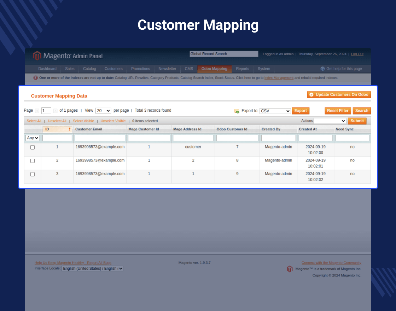Click the Magento logo icon in header
Screen dimensions: 396x311
point(37,55)
